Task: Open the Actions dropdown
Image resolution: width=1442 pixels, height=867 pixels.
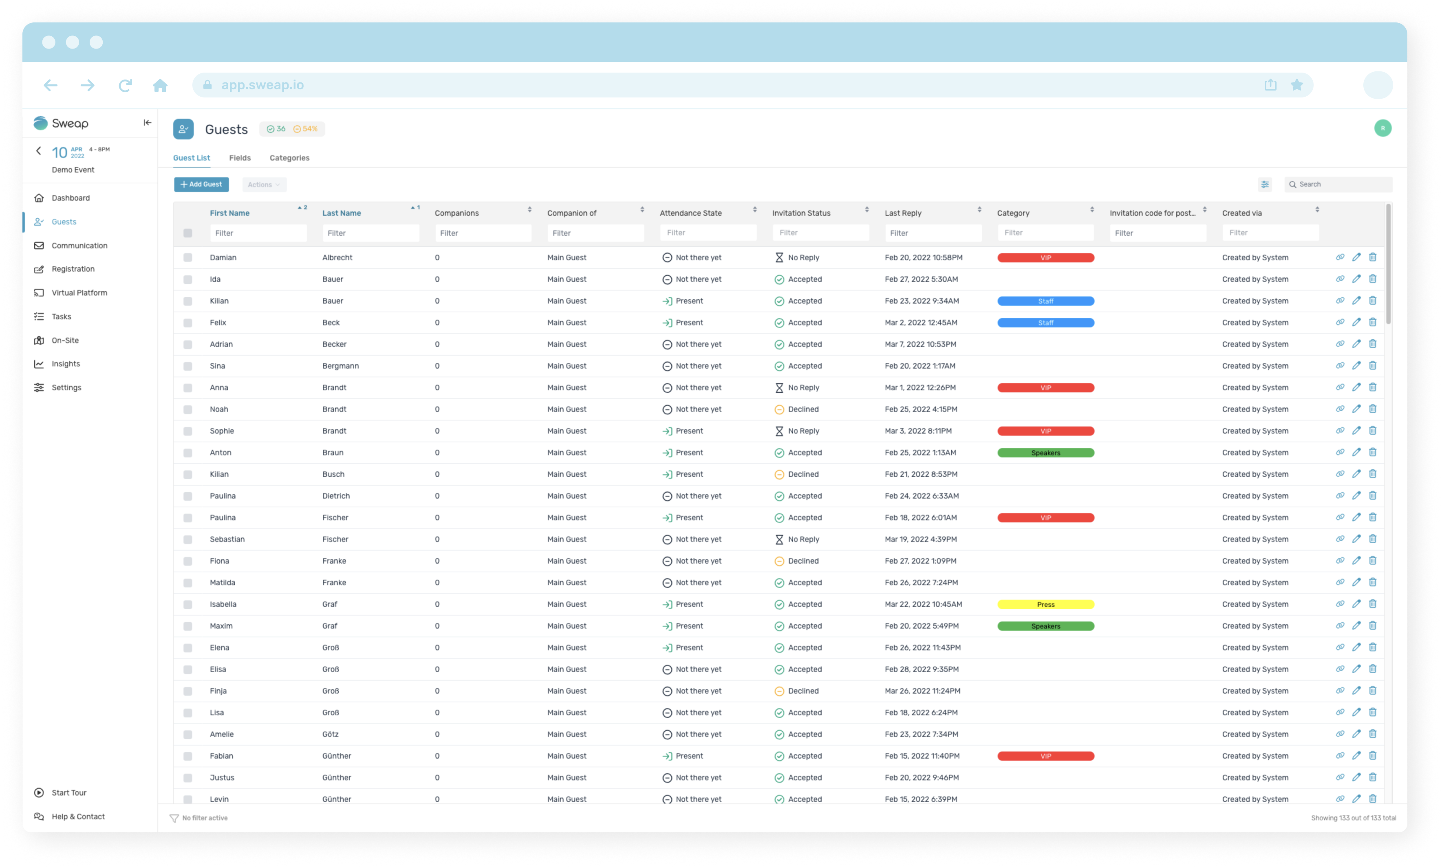Action: point(264,185)
